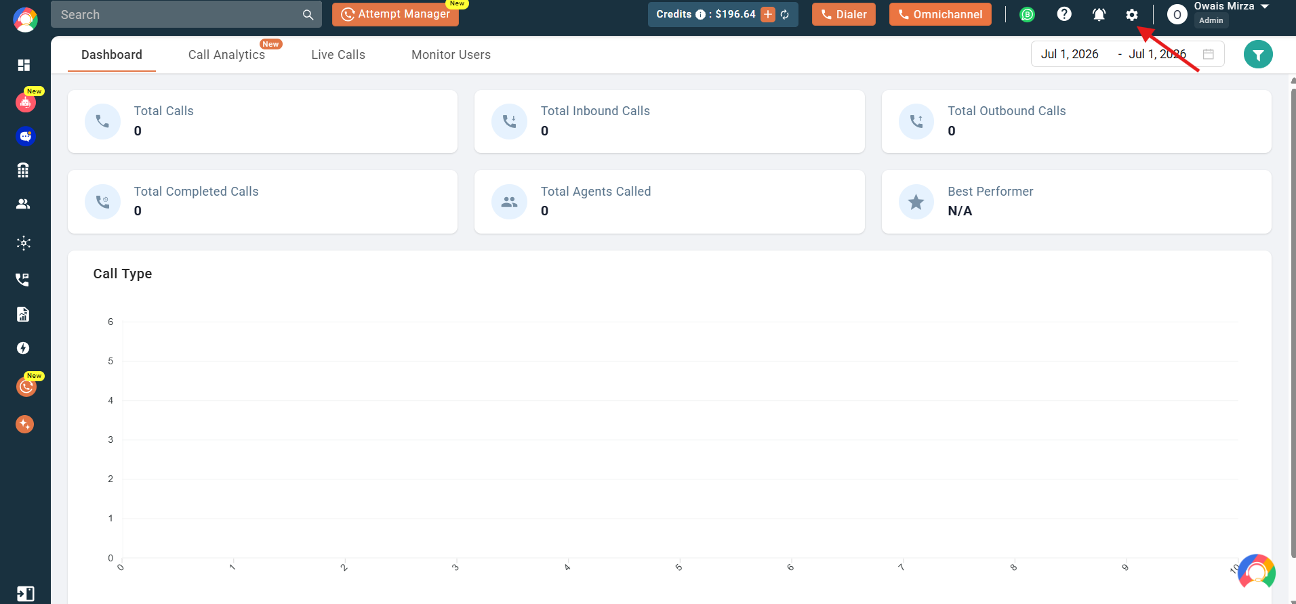The image size is (1296, 604).
Task: Click the magnifier icon in search box
Action: click(x=308, y=15)
